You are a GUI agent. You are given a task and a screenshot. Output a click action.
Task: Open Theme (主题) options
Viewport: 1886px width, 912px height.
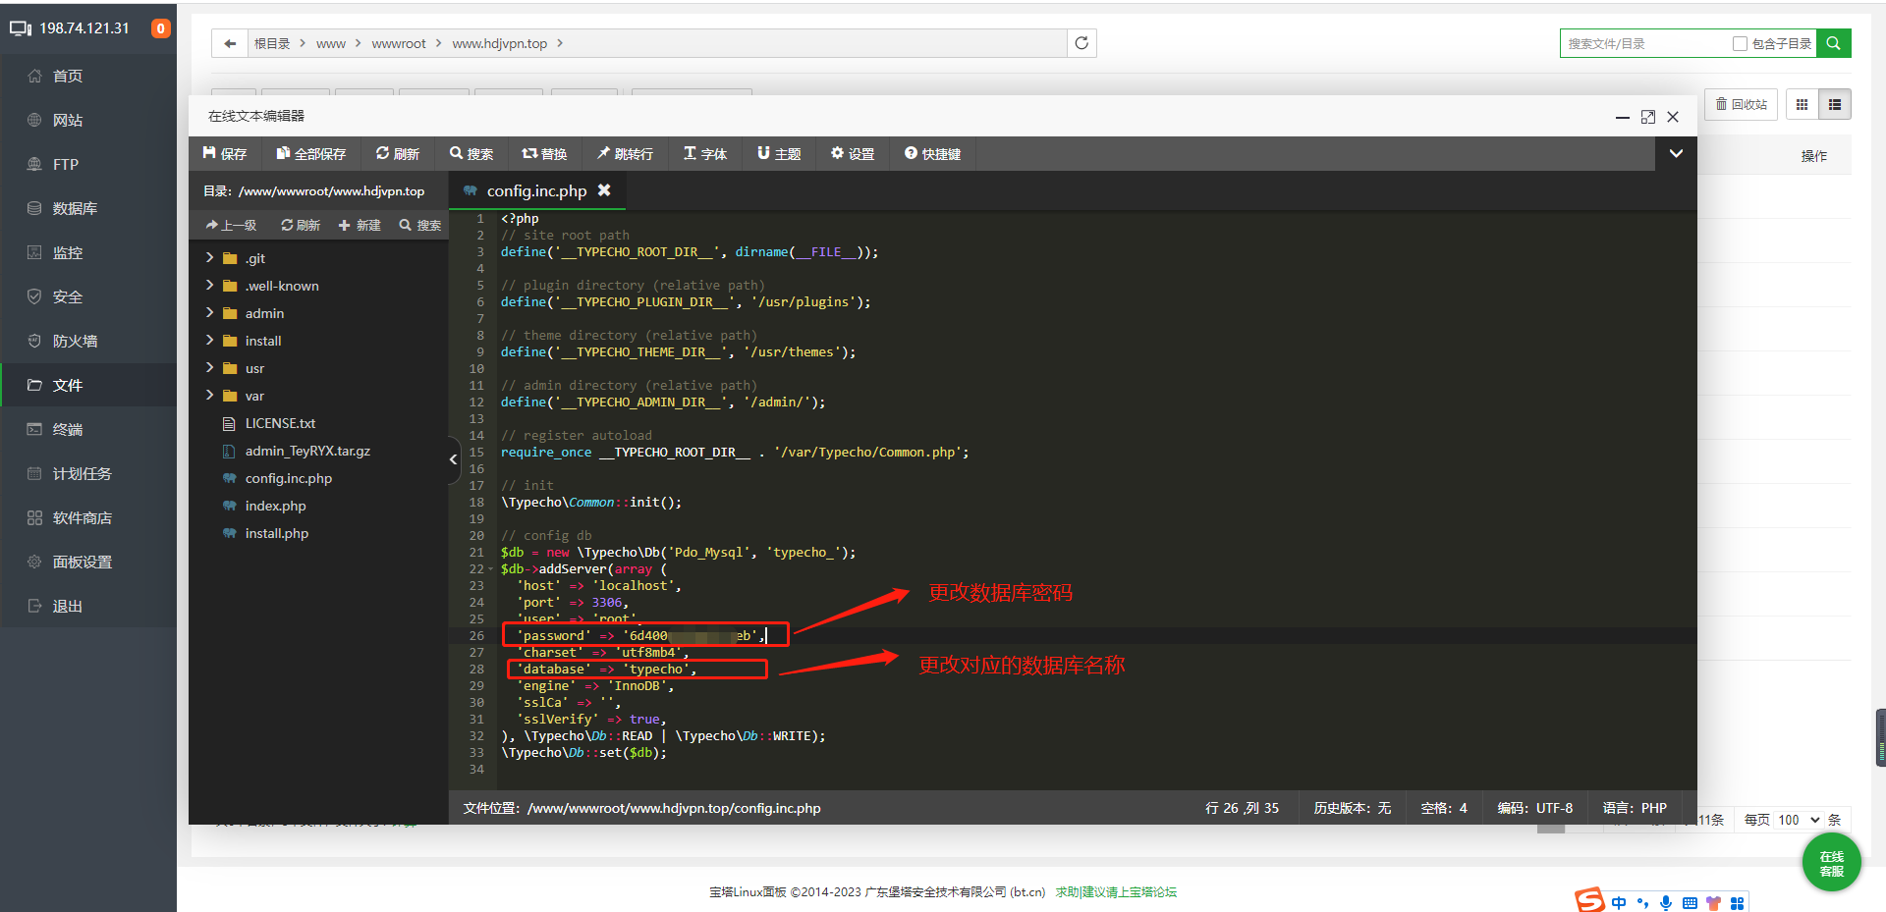[x=779, y=153]
